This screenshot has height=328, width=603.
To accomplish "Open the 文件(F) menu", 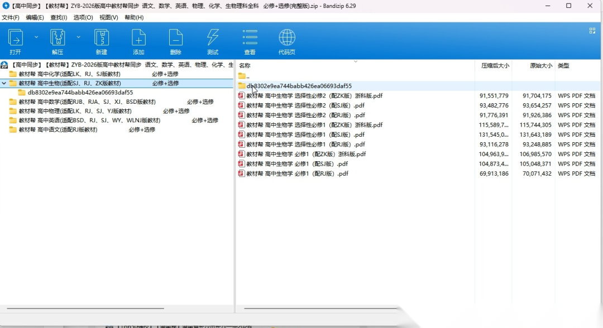I will point(11,17).
